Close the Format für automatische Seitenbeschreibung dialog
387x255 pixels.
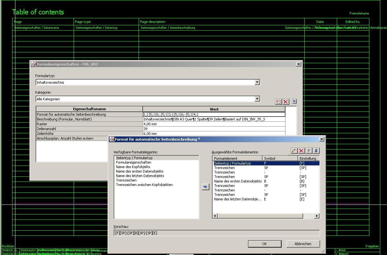click(322, 139)
